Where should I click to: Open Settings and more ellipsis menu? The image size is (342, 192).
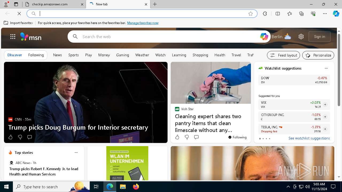pos(325,14)
